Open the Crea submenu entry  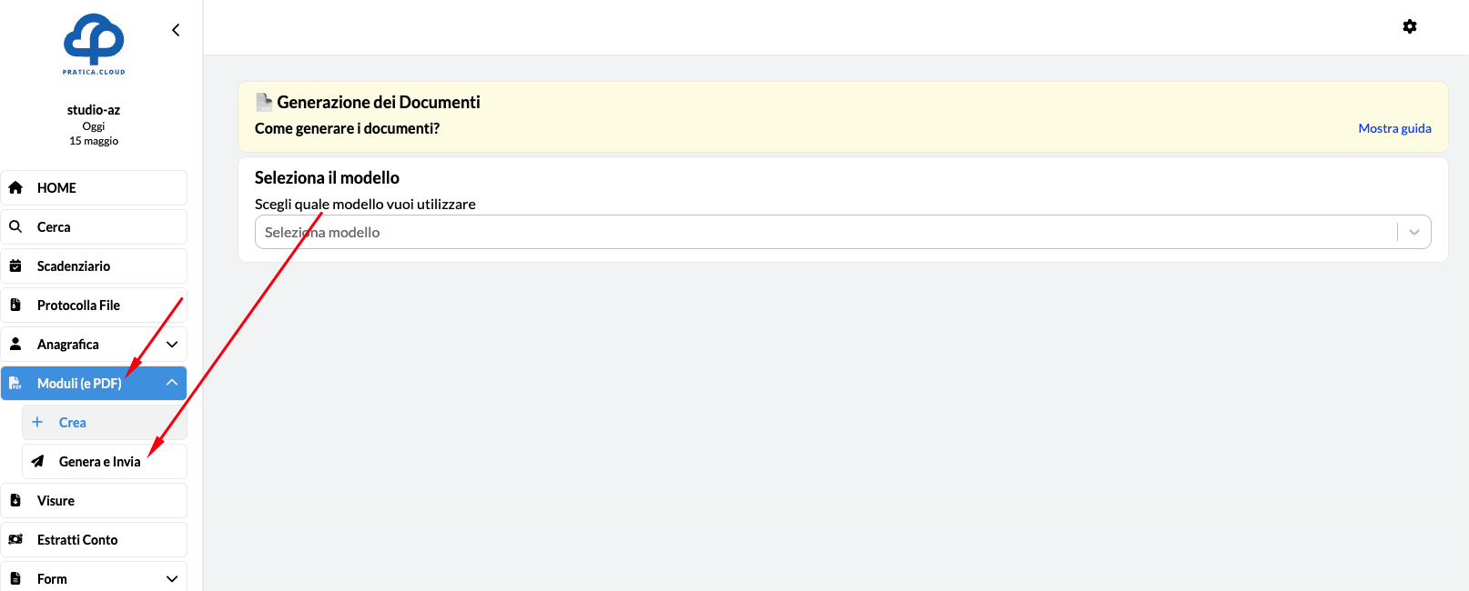click(73, 422)
